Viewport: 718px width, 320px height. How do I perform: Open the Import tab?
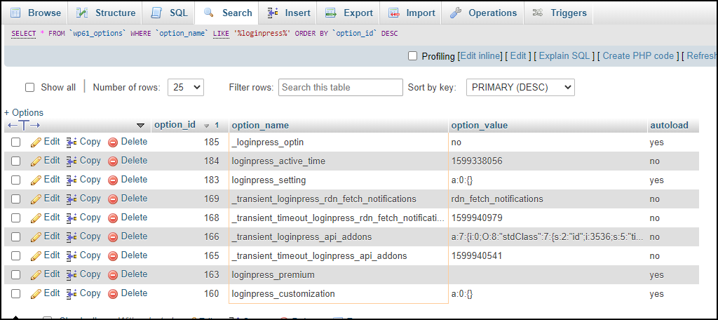[x=410, y=13]
